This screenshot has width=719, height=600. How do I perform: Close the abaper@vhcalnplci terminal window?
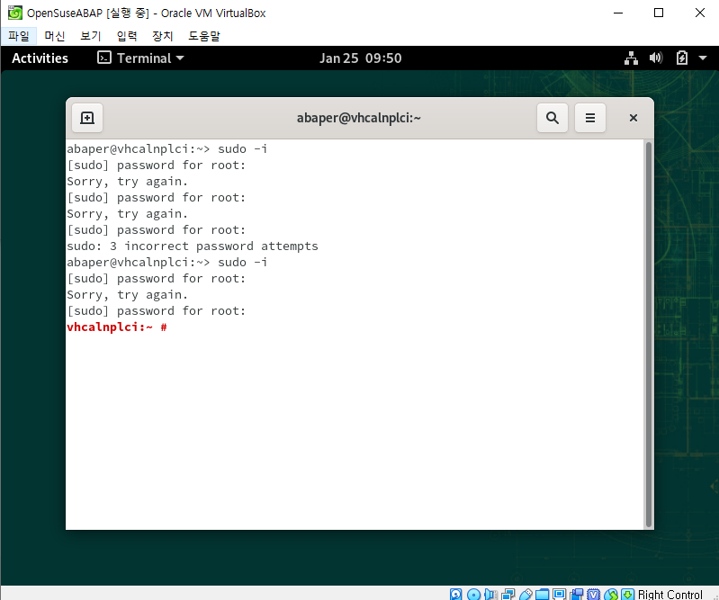coord(634,118)
